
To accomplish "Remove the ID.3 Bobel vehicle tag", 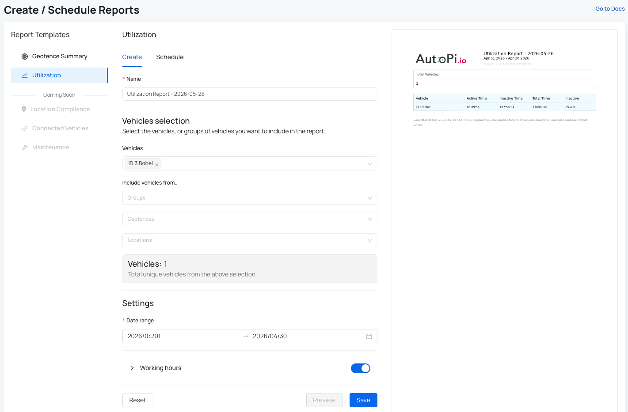I will (157, 164).
